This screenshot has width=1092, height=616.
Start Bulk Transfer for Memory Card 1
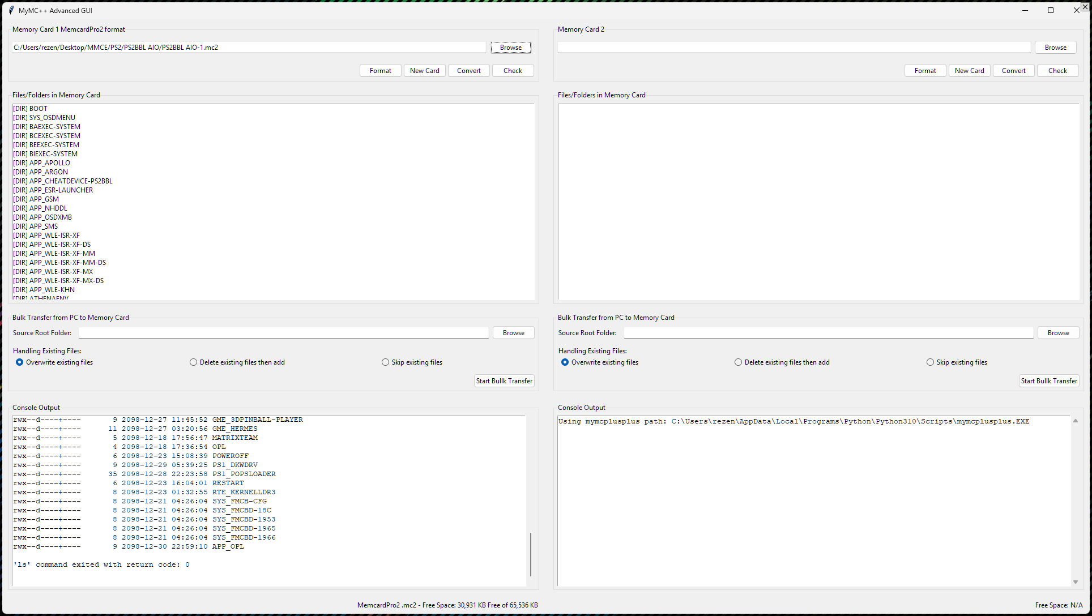point(504,381)
